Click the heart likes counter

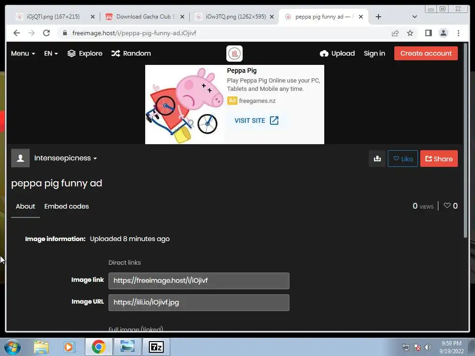(450, 206)
